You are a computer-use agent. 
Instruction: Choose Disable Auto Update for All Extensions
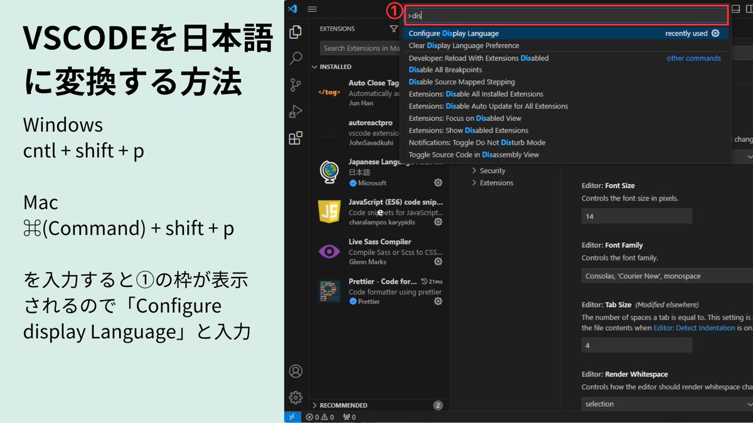[566, 107]
